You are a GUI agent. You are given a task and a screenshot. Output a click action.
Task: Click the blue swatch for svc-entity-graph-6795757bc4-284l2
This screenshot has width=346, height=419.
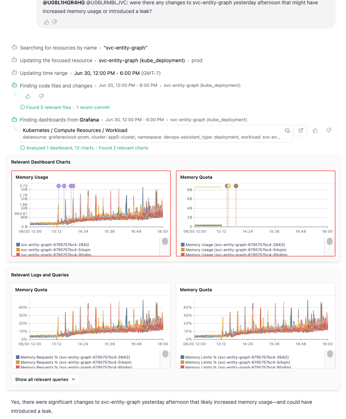point(18,245)
